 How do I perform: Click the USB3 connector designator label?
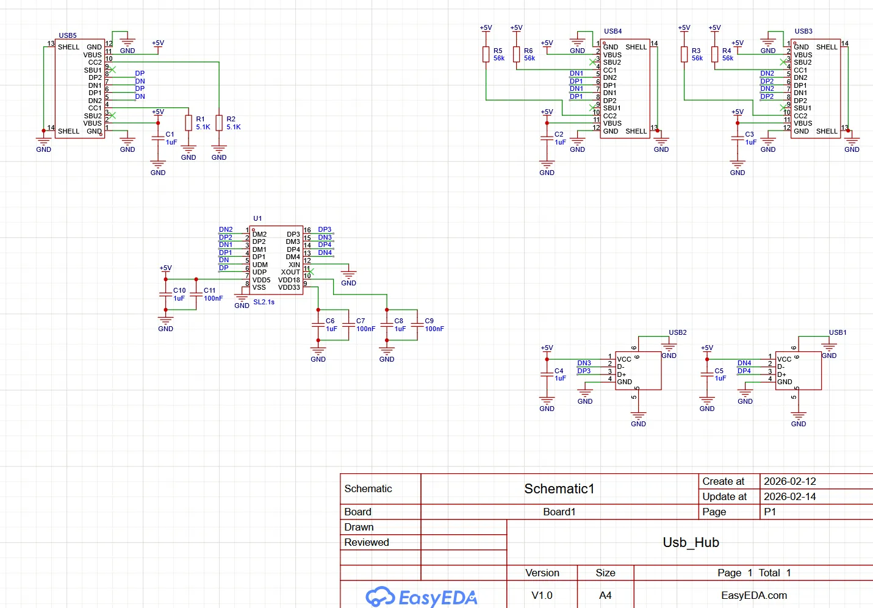click(x=803, y=31)
